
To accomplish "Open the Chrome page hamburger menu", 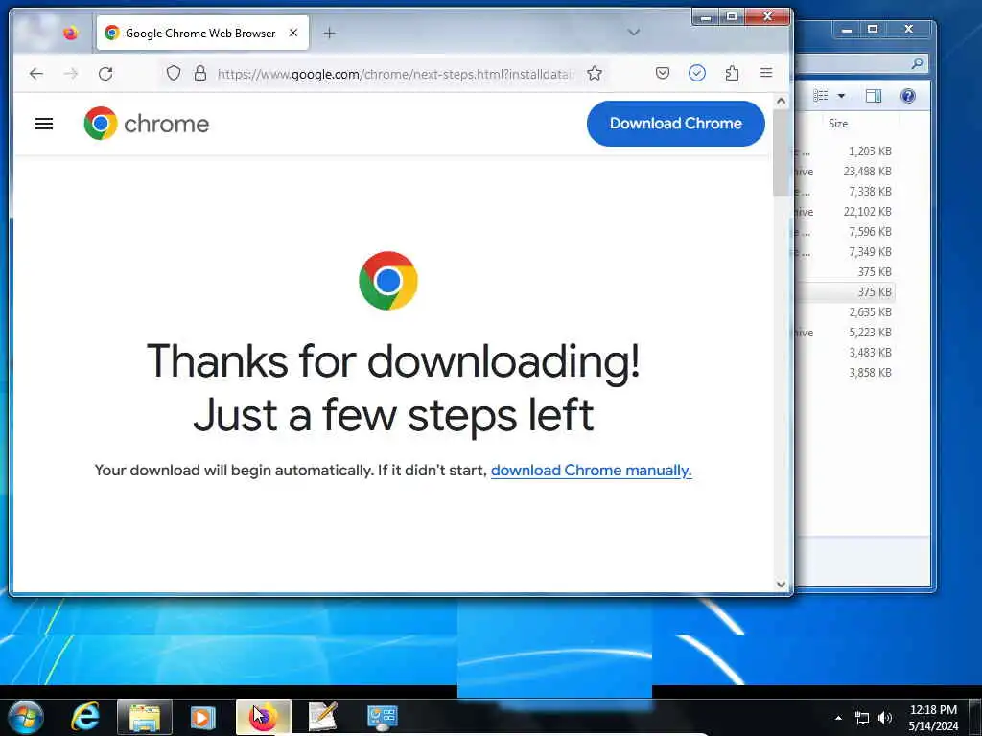I will tap(44, 124).
